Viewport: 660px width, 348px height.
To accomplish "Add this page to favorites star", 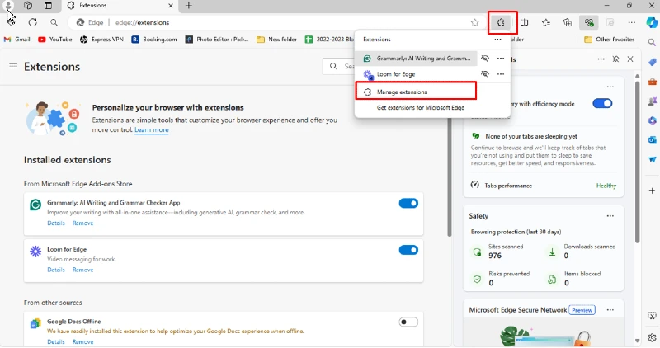I will coord(475,23).
